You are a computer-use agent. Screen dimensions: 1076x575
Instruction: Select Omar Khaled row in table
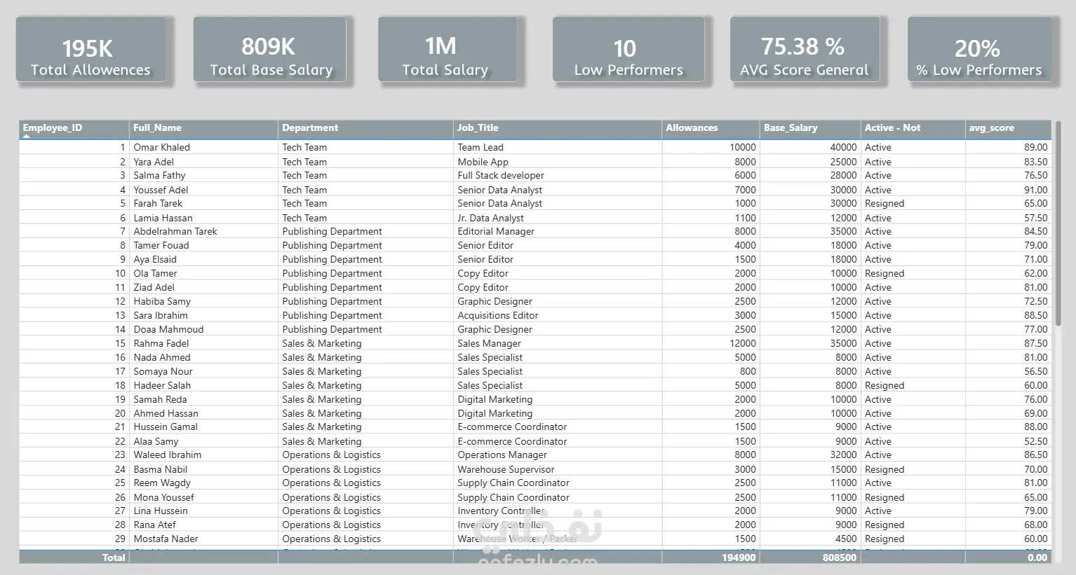click(535, 147)
